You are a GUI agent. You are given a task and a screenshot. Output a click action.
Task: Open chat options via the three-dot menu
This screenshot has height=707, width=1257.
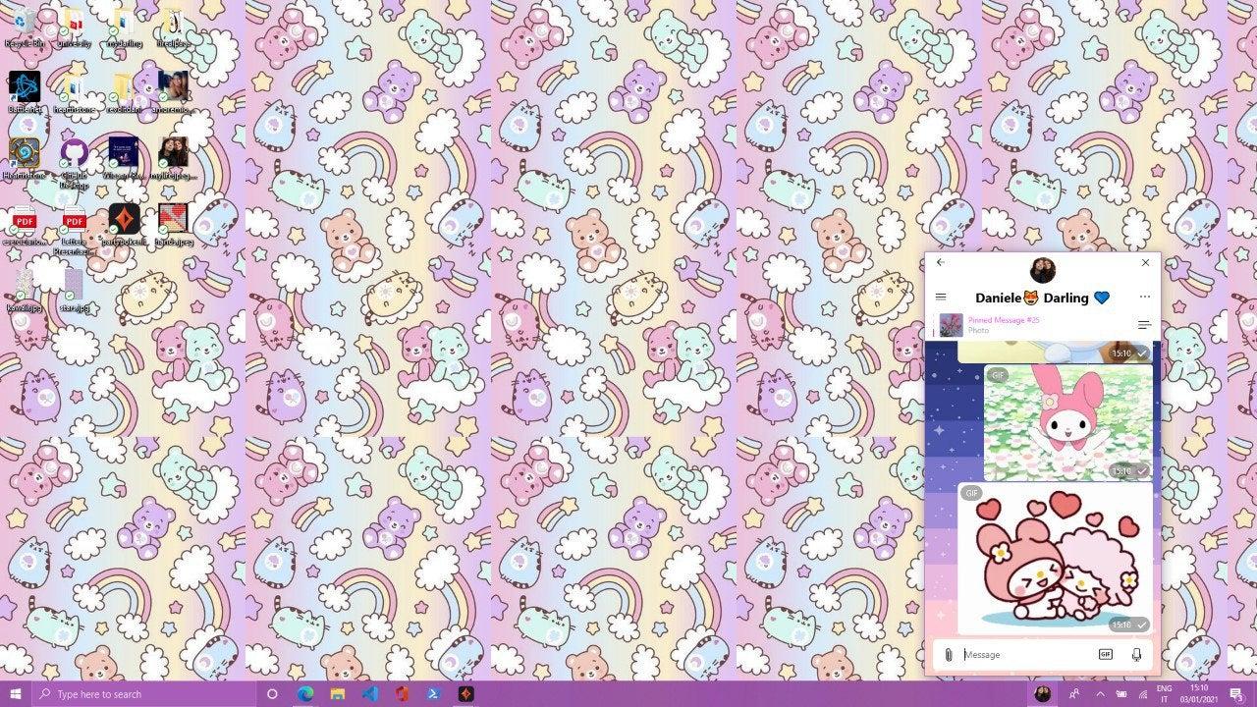click(x=1145, y=296)
